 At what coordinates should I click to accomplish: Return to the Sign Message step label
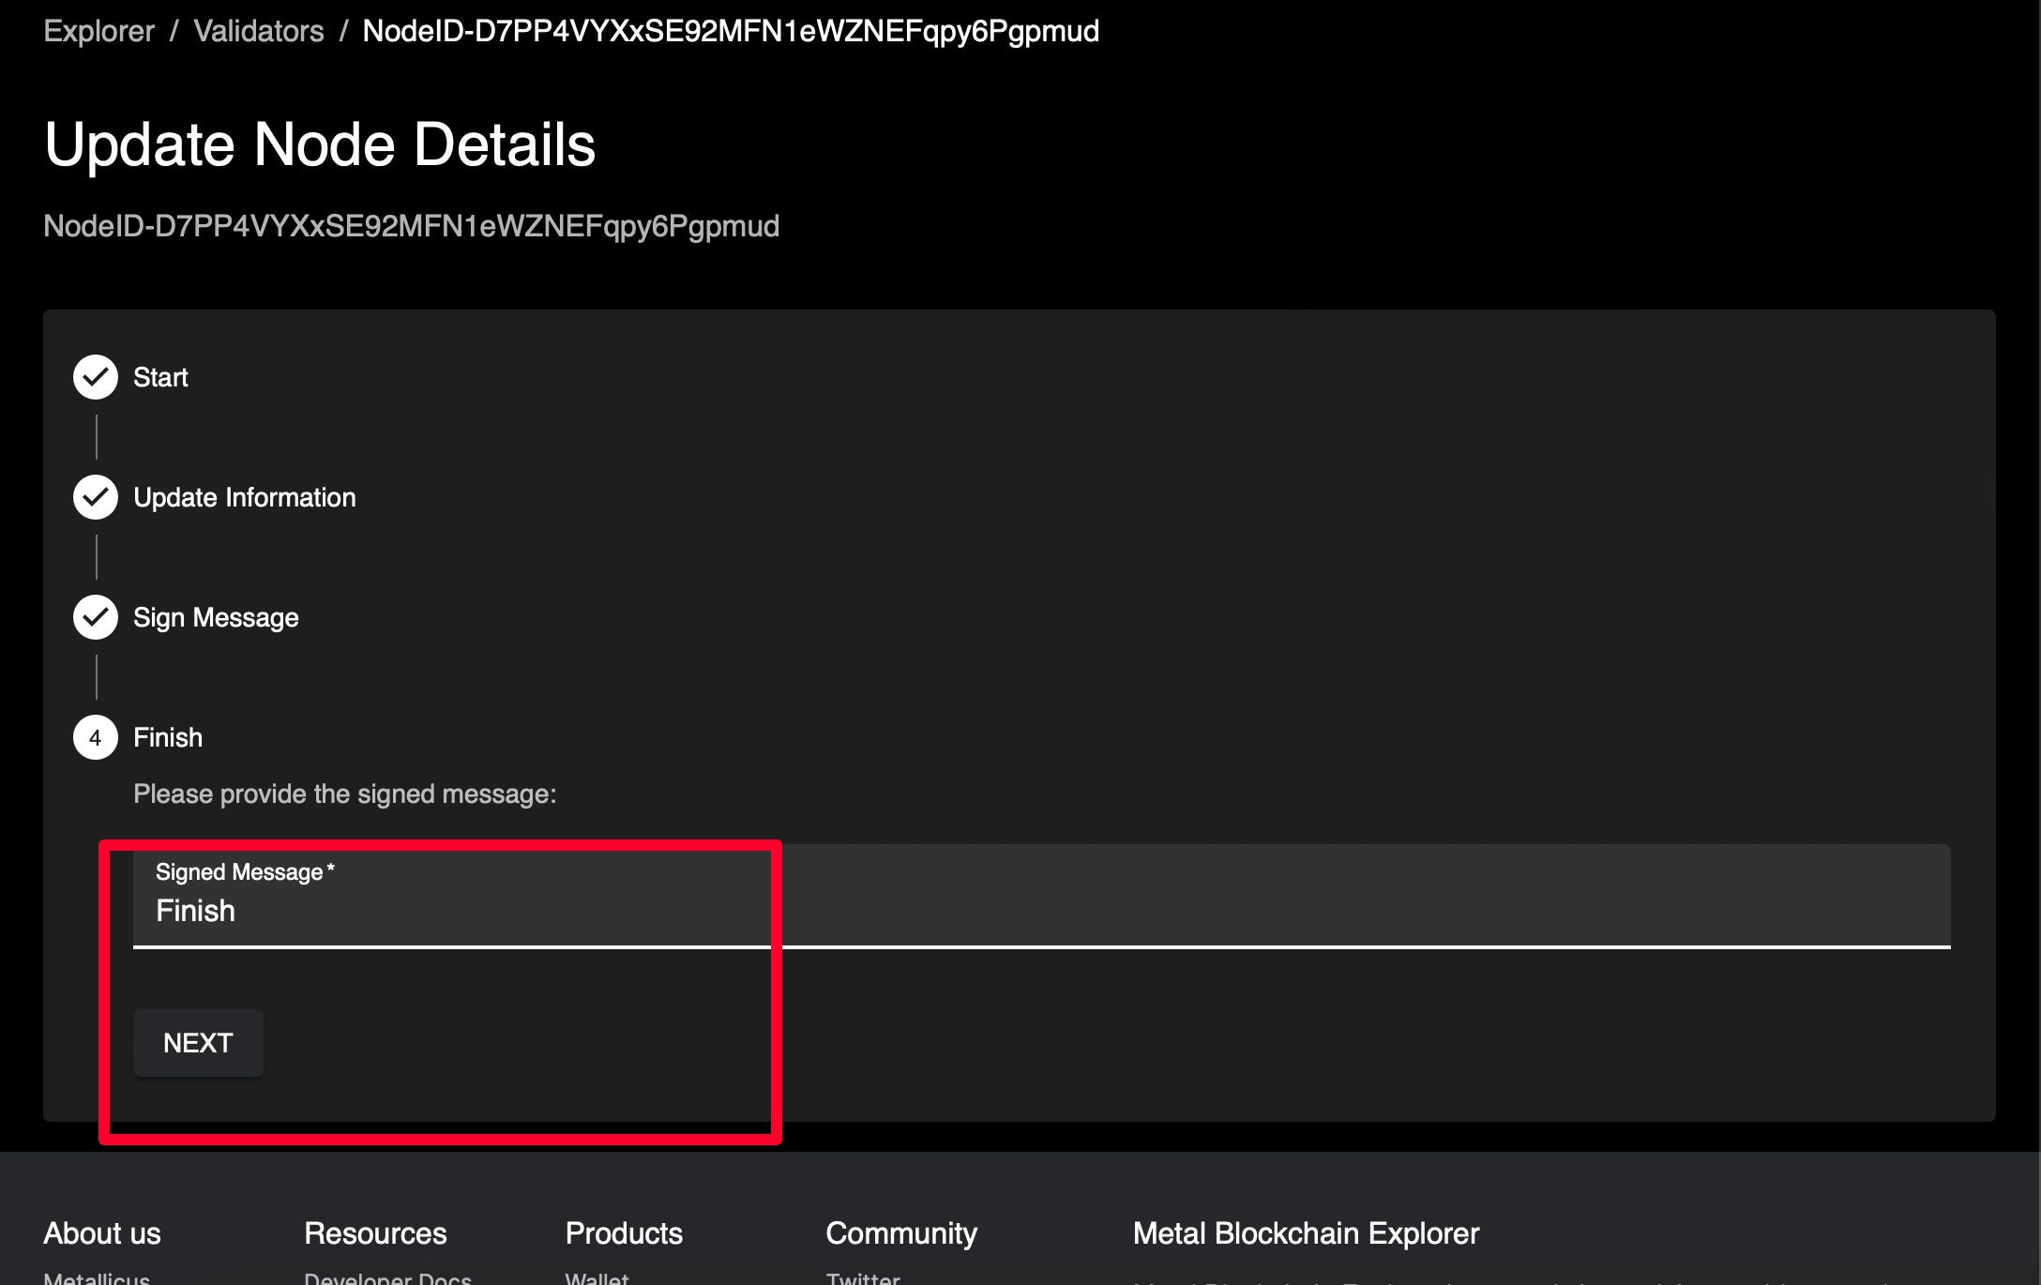[216, 617]
